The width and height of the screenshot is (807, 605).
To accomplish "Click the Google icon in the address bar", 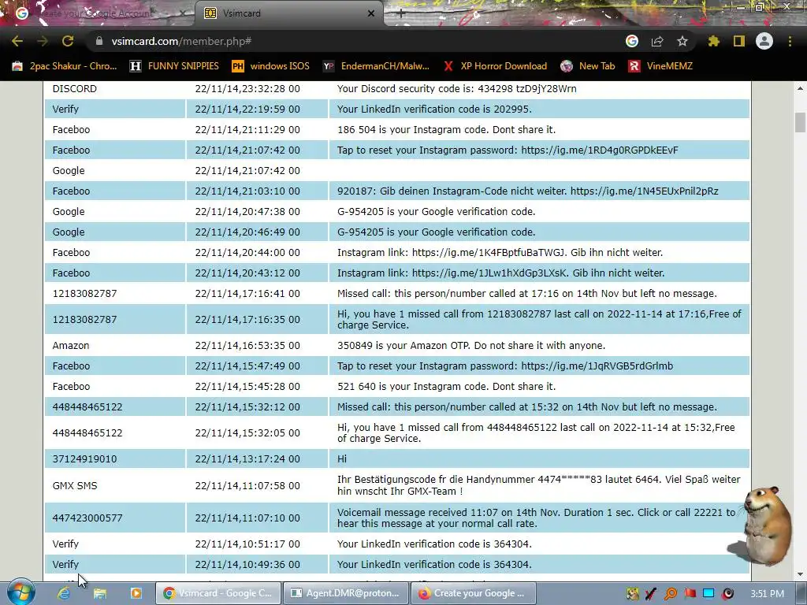I will pyautogui.click(x=632, y=41).
